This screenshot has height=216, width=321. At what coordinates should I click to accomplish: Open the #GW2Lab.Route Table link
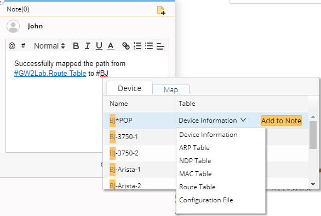[50, 73]
